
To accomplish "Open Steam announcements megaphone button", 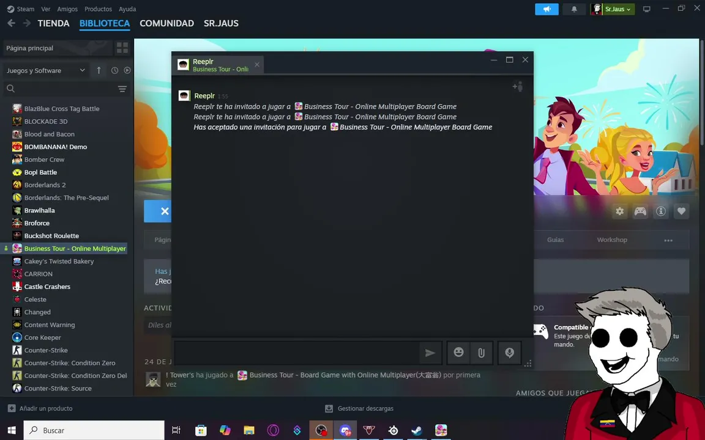I will 546,9.
